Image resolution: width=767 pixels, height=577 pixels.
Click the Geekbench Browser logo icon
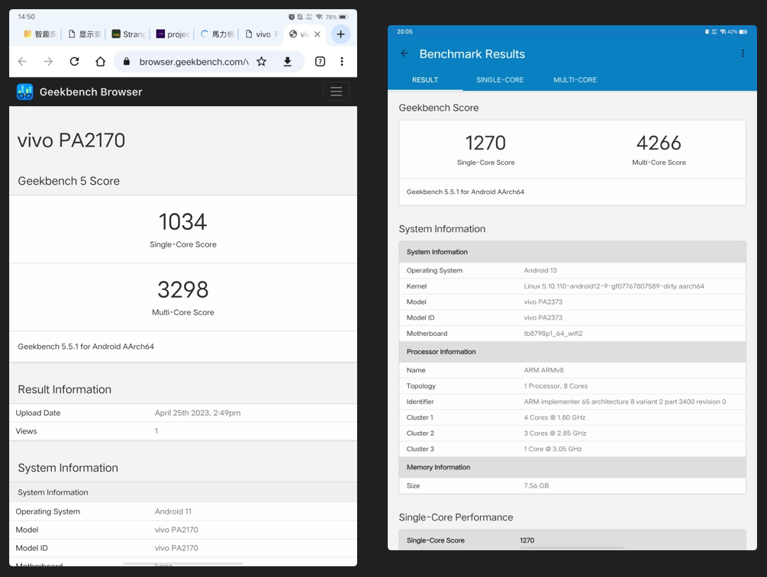[x=25, y=92]
